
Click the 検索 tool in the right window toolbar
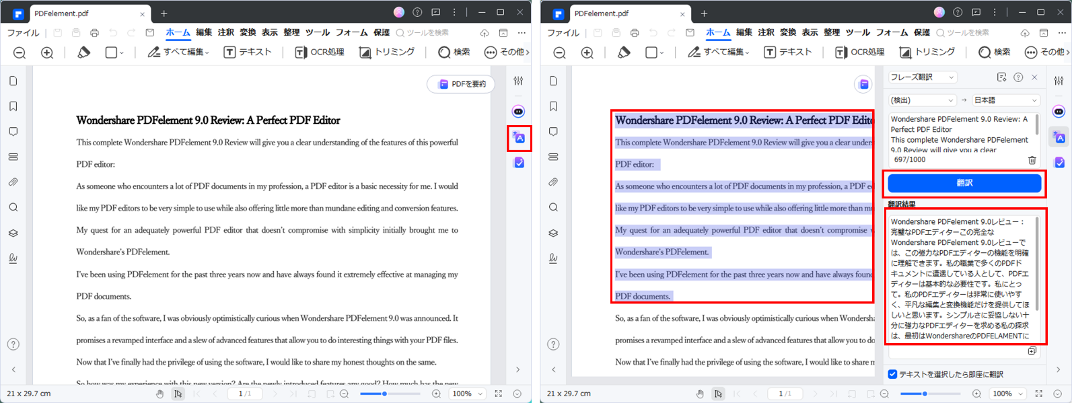click(994, 52)
